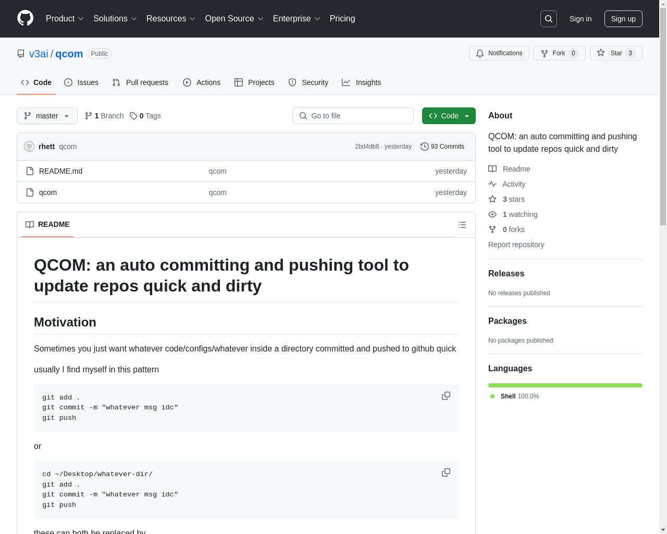Click the rhett author name
The image size is (667, 534).
46,147
